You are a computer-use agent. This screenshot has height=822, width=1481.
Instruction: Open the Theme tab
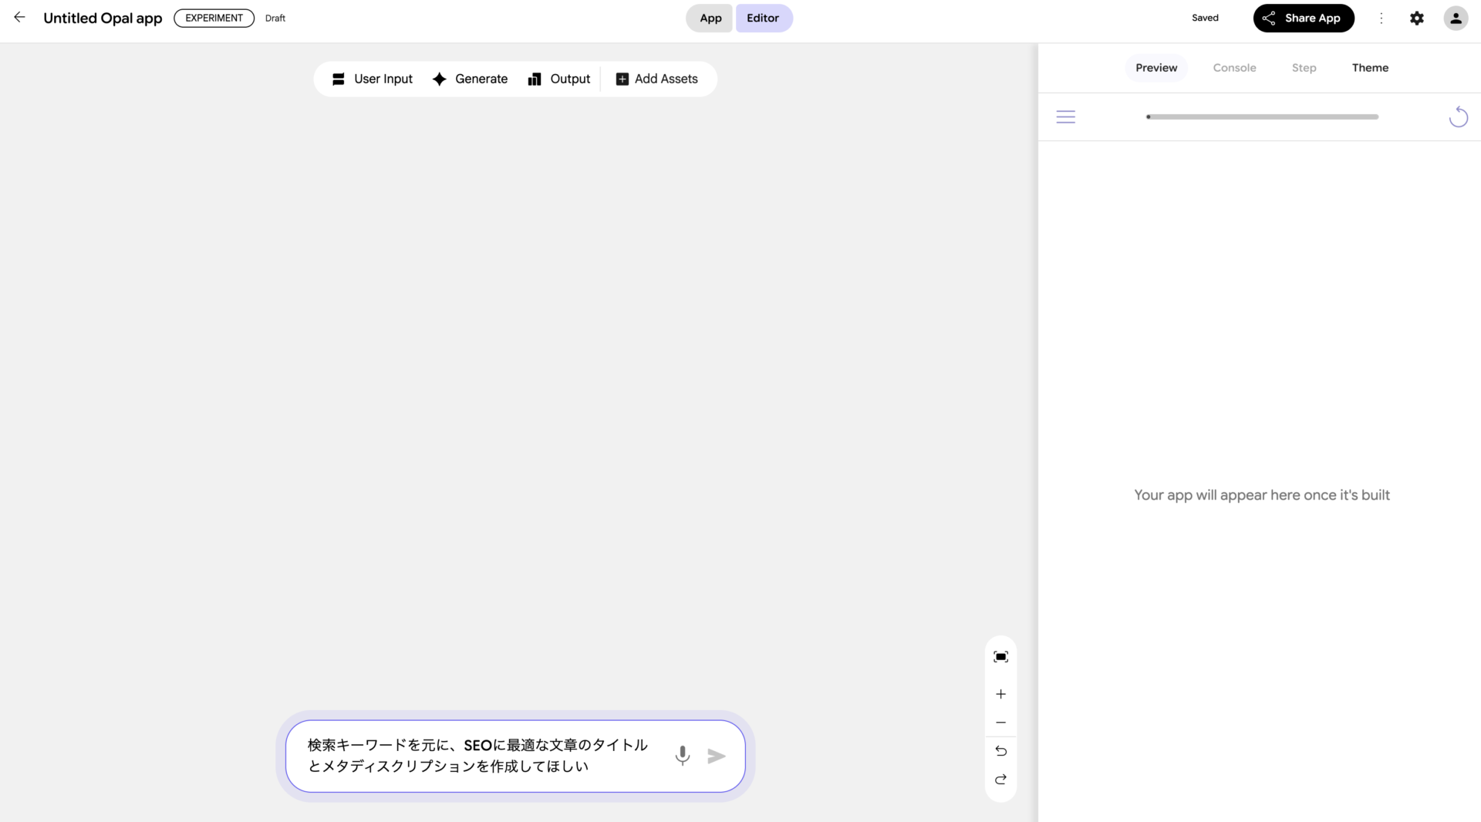click(1370, 68)
